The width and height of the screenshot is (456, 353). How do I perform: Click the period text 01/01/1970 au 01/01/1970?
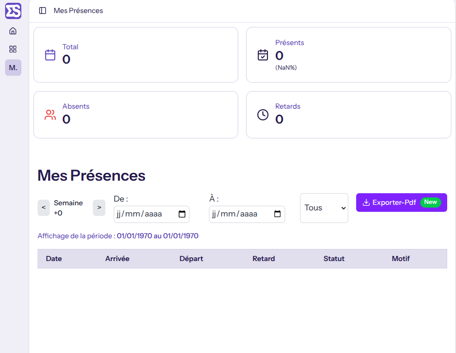(x=157, y=236)
